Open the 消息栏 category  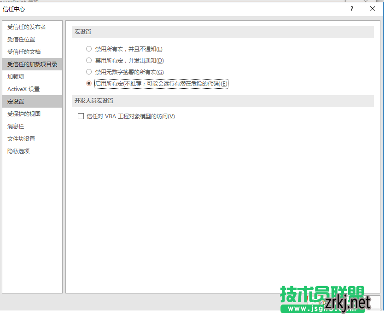32,126
